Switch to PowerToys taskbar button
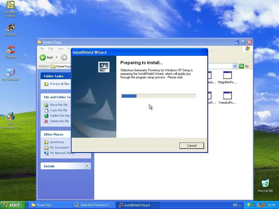Image resolution: width=279 pixels, height=209 pixels. (x=50, y=205)
